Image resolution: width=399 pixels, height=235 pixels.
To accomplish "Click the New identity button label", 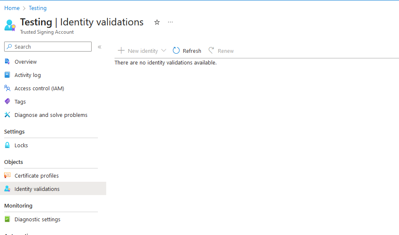I will click(143, 51).
